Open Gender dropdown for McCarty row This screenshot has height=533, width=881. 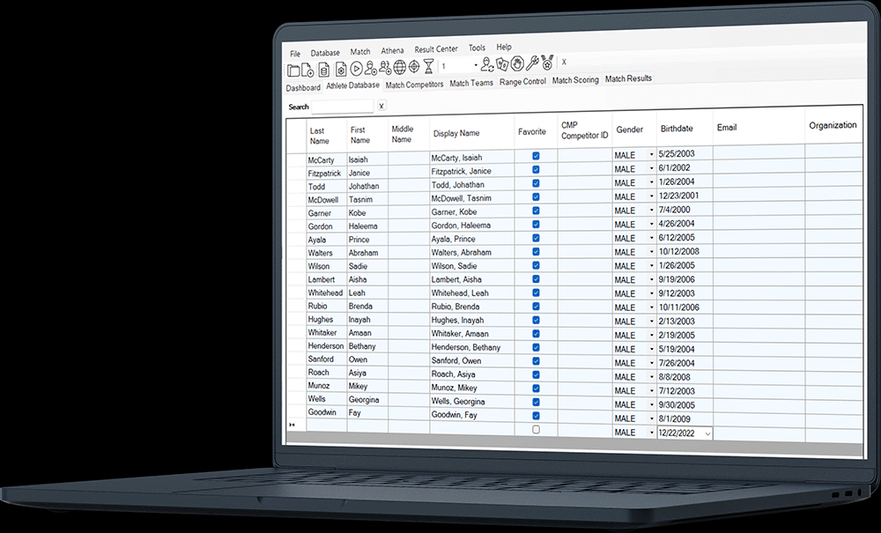(x=652, y=154)
